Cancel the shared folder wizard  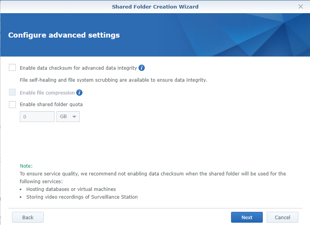(282, 217)
